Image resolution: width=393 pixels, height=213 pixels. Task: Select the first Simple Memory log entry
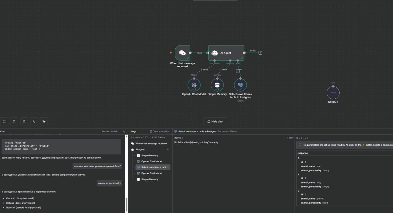tap(149, 156)
